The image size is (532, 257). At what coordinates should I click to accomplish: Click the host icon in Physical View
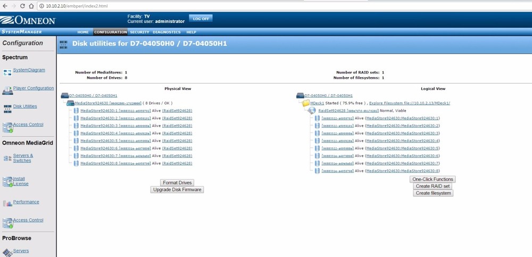click(65, 96)
